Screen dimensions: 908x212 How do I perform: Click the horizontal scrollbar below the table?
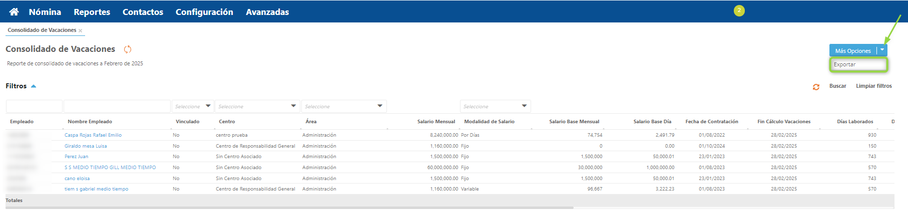pyautogui.click(x=289, y=208)
